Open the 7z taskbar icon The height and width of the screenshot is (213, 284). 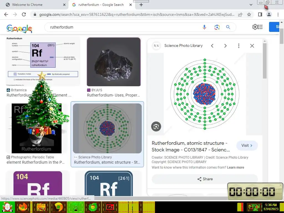point(110,207)
